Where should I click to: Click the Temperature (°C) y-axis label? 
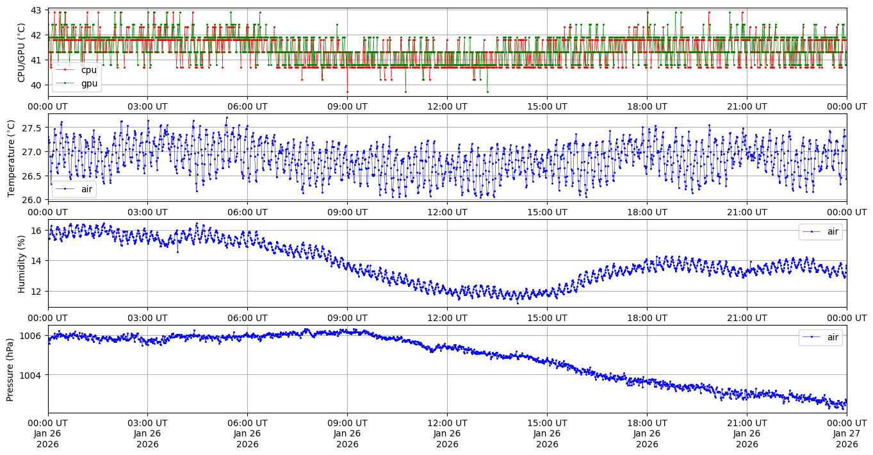pos(11,158)
